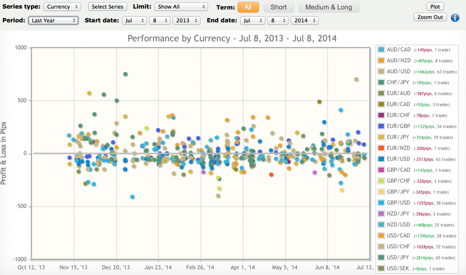Screen dimensions: 466x275
Task: Open the Series type Currency dropdown
Action: [62, 7]
